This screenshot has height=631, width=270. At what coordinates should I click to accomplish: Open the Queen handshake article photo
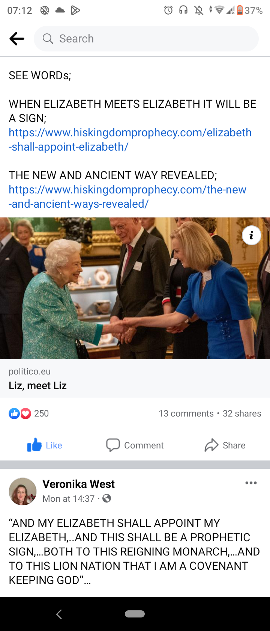point(135,288)
